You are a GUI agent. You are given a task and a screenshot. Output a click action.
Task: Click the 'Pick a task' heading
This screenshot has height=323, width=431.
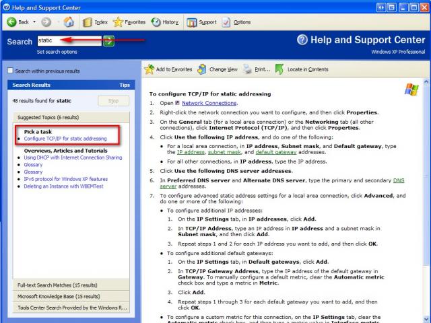pyautogui.click(x=38, y=132)
